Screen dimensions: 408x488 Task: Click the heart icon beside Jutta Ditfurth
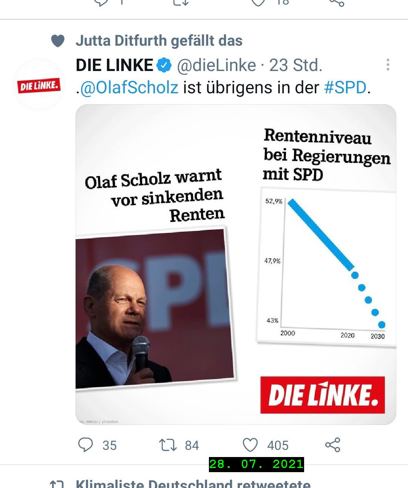pyautogui.click(x=58, y=41)
